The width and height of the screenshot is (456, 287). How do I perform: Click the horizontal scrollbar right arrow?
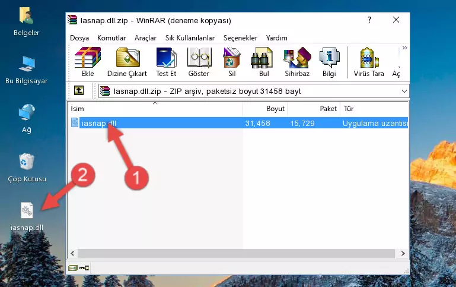tap(403, 254)
